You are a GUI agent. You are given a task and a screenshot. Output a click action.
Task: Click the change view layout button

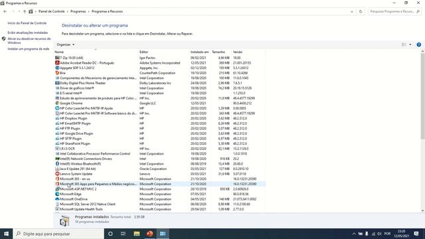pyautogui.click(x=404, y=44)
